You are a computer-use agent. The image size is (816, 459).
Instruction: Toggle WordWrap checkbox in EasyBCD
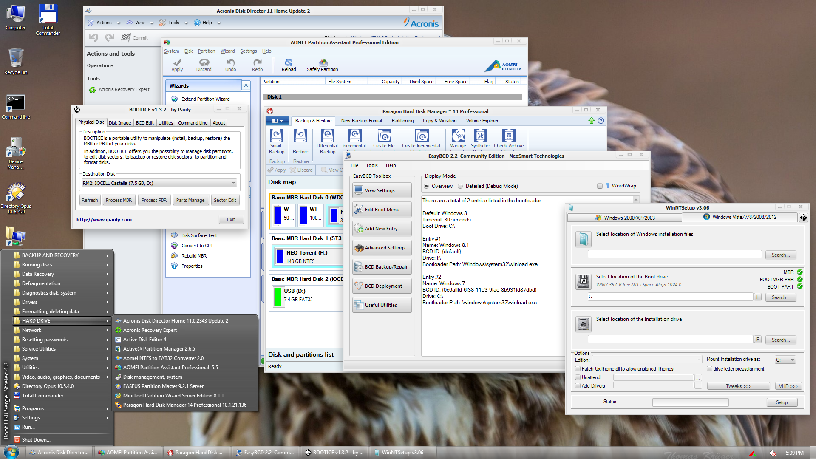click(x=600, y=186)
